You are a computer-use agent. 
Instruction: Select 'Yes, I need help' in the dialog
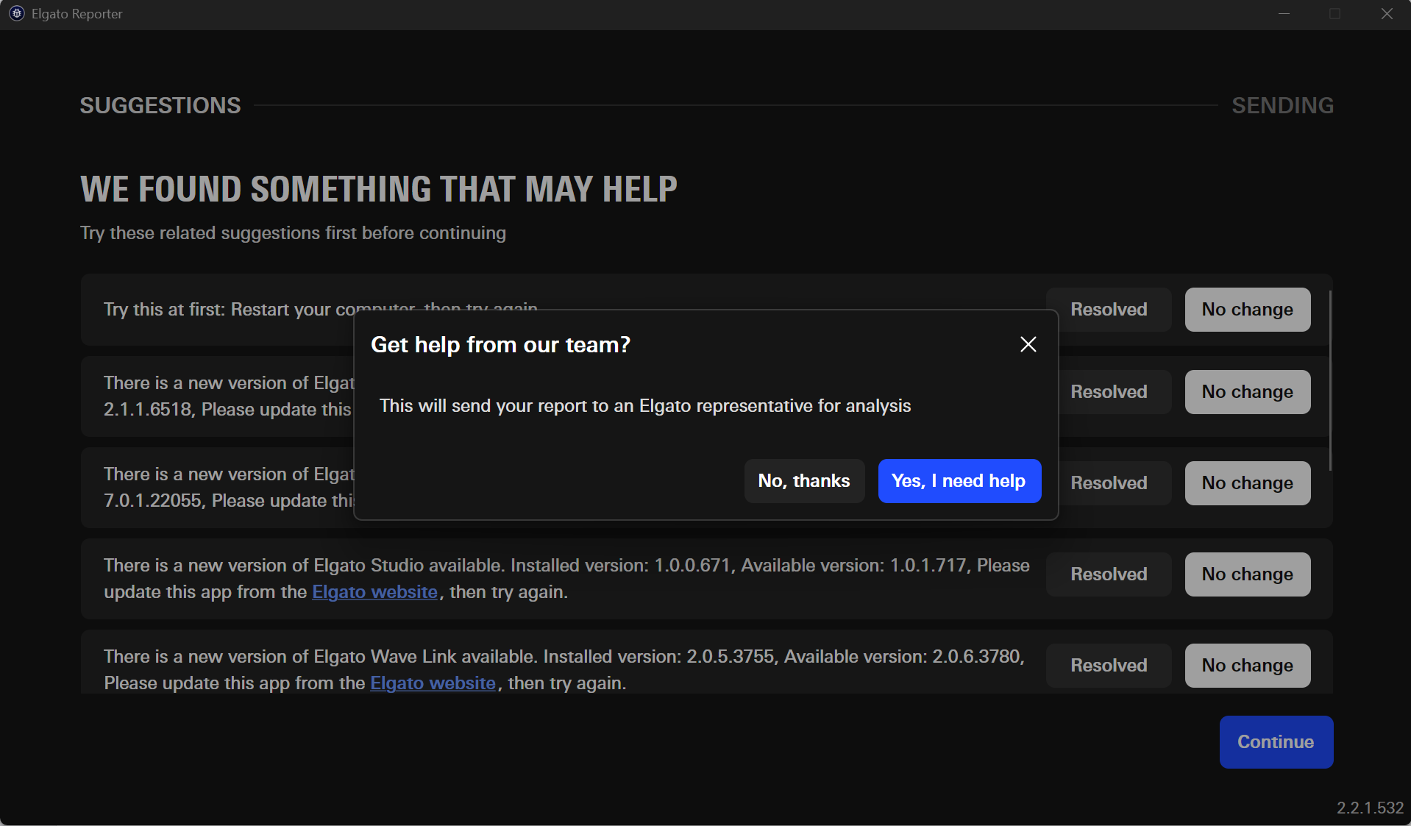click(959, 480)
